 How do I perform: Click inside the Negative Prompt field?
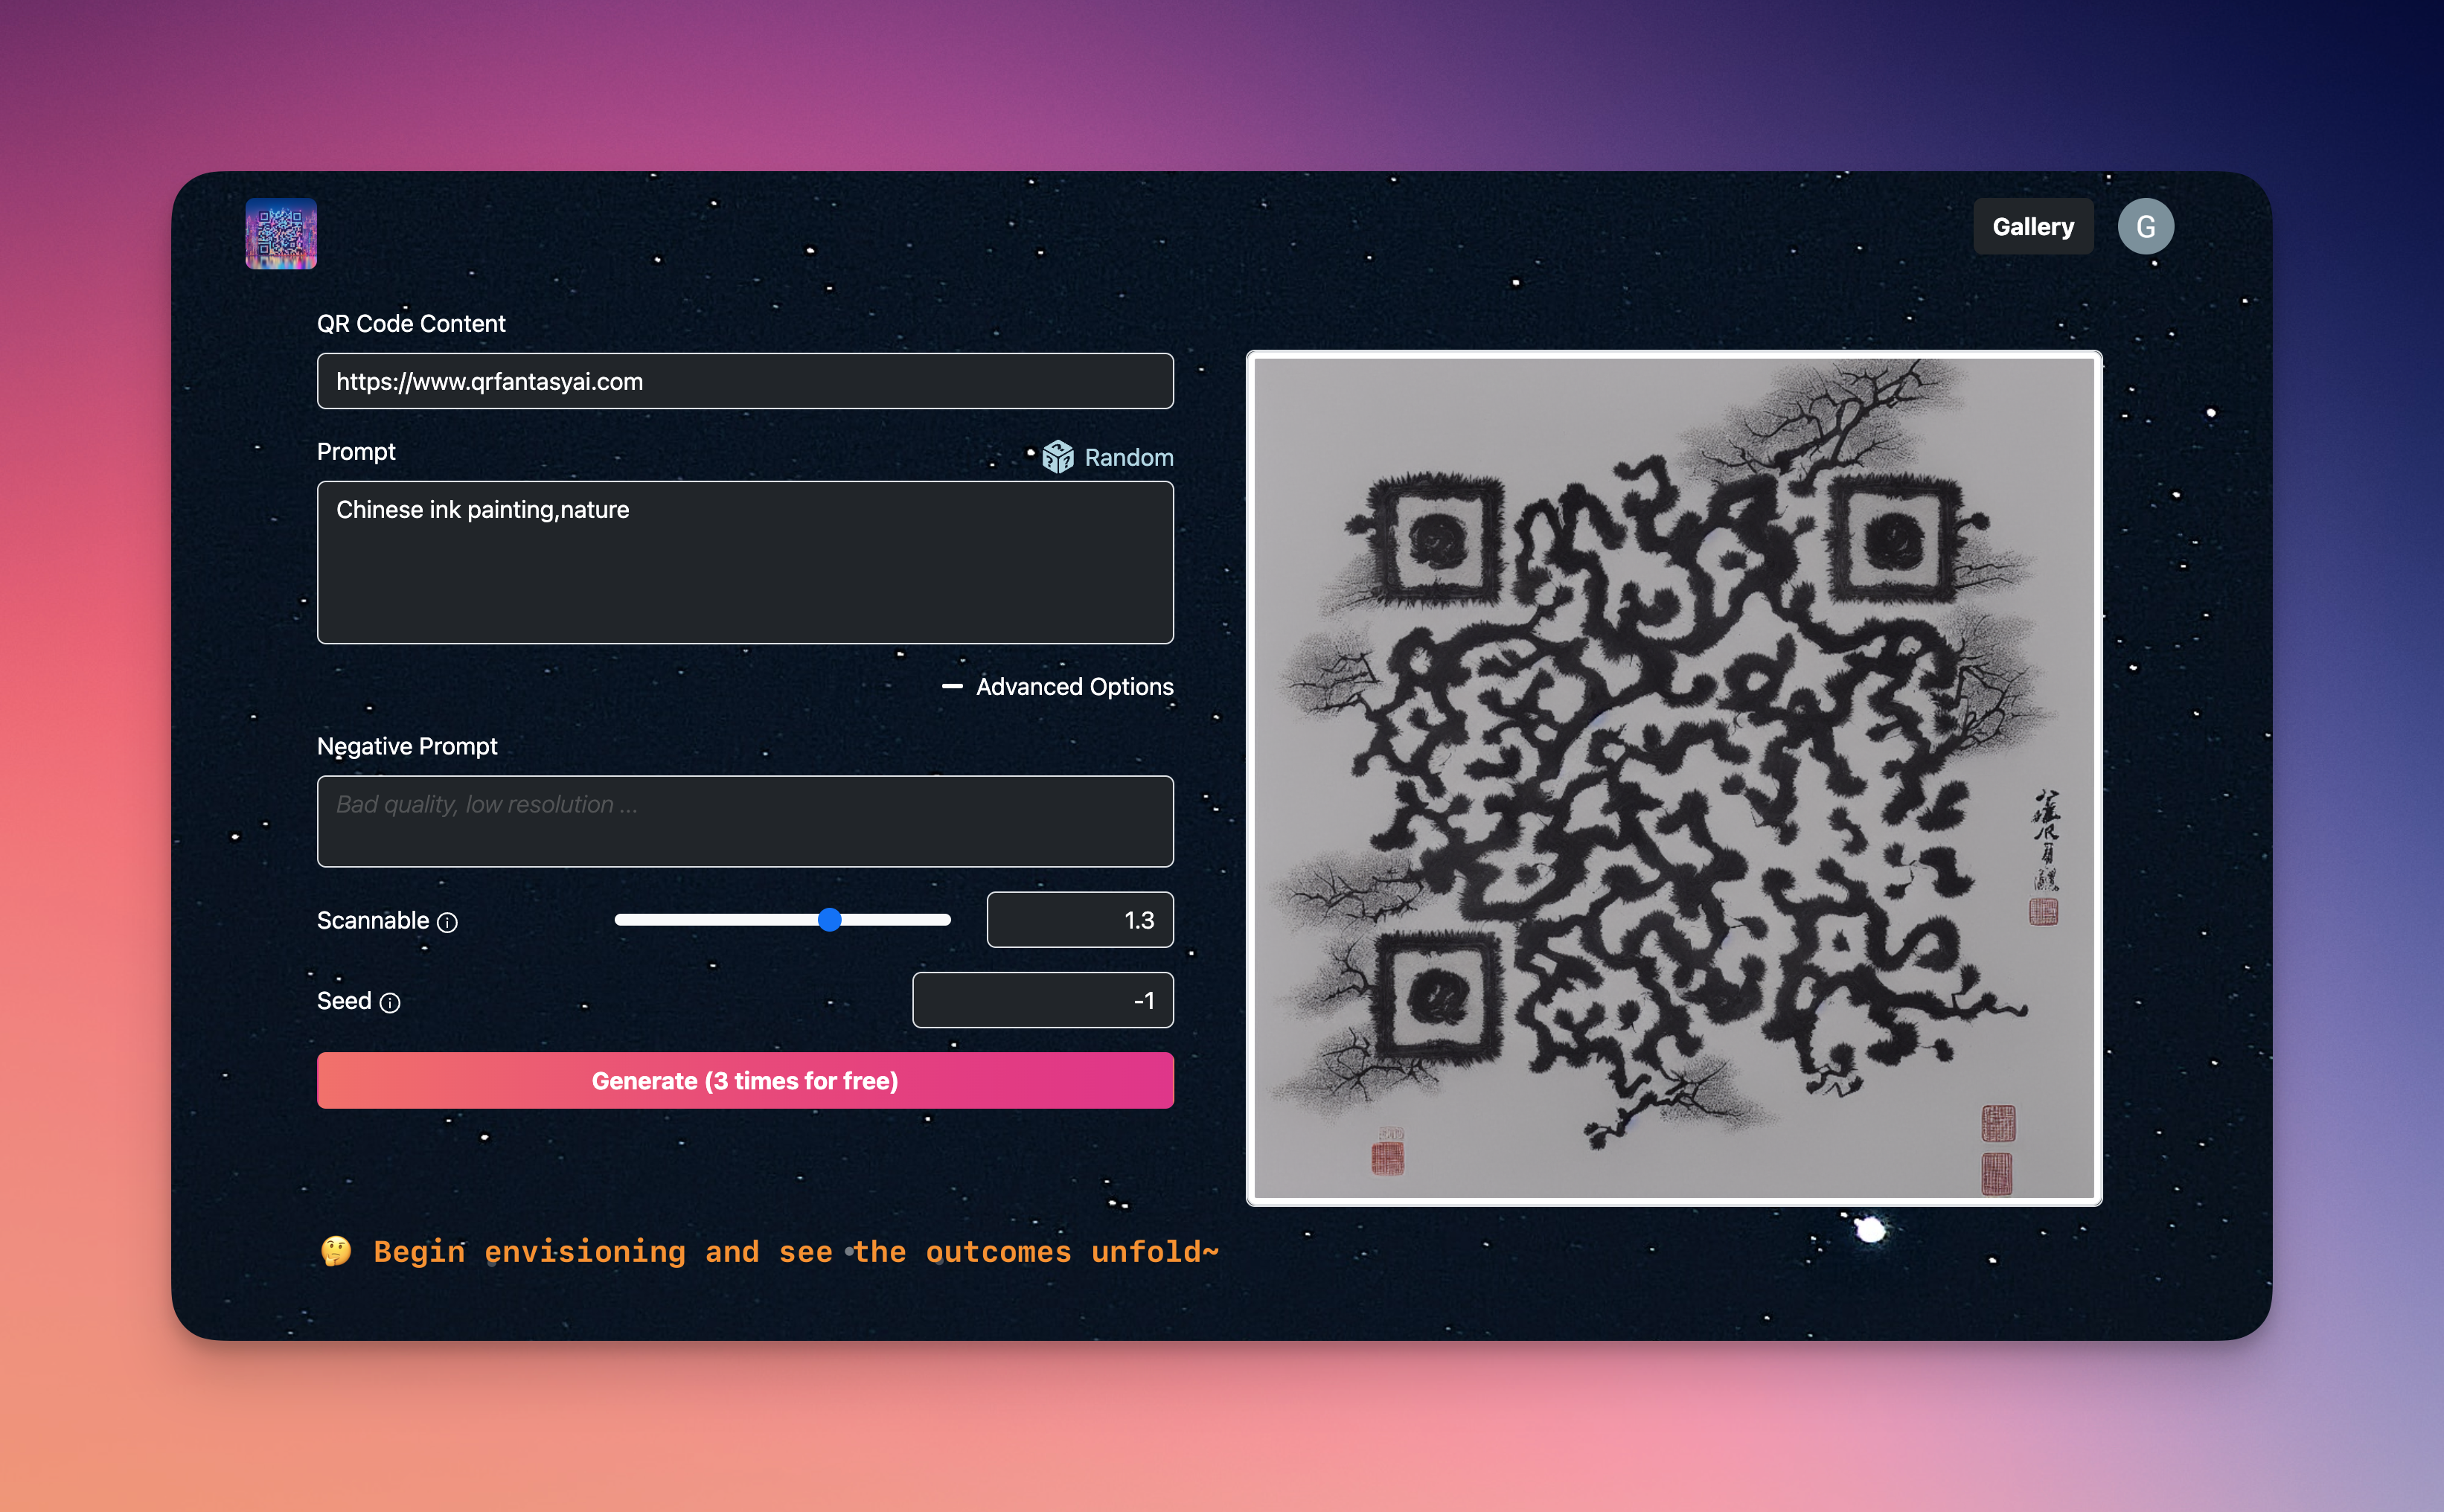coord(744,821)
